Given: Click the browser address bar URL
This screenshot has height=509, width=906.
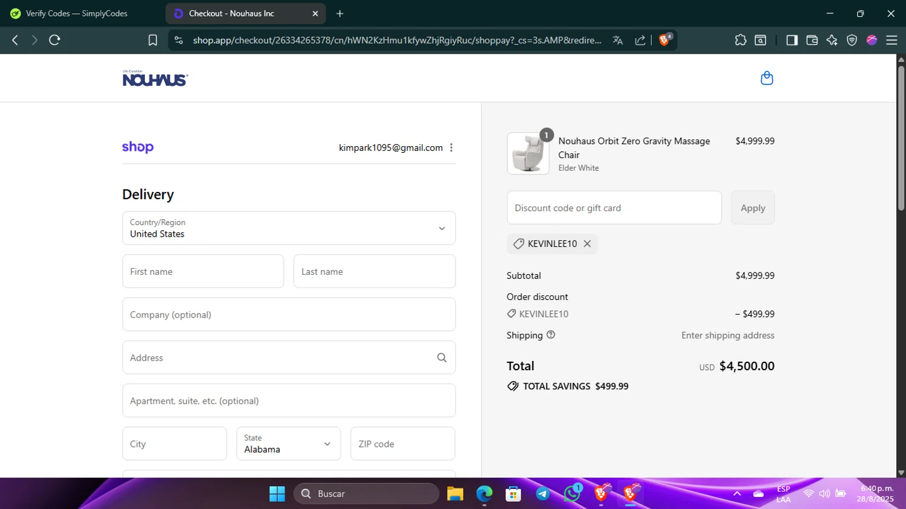Looking at the screenshot, I should point(397,40).
